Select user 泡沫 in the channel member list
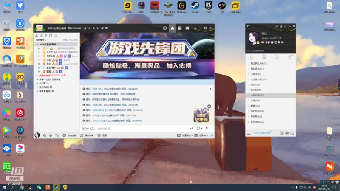 coord(48,64)
